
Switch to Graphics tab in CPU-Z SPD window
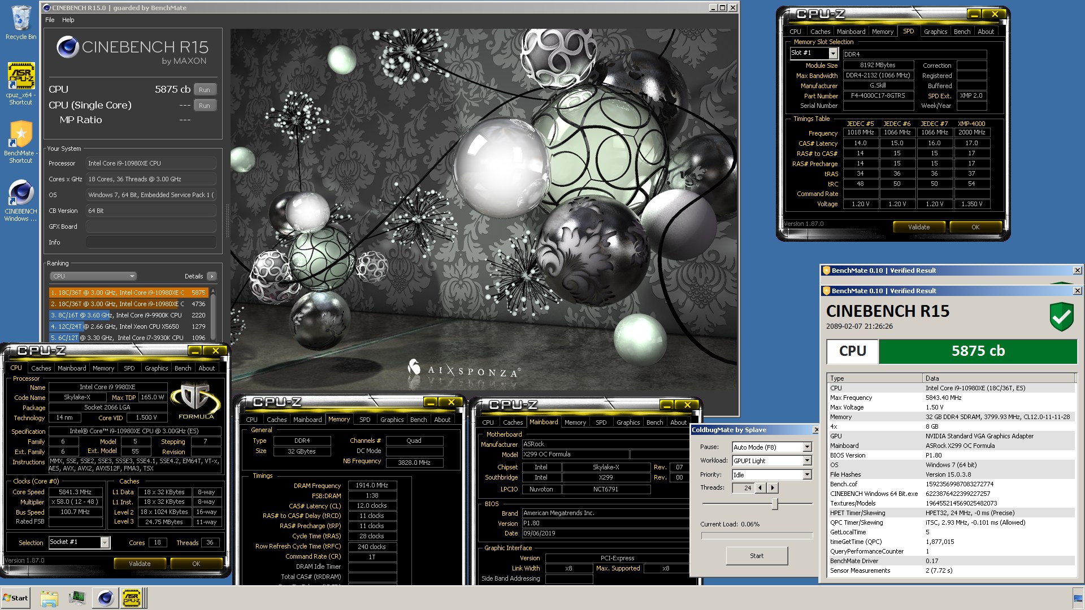pos(935,32)
